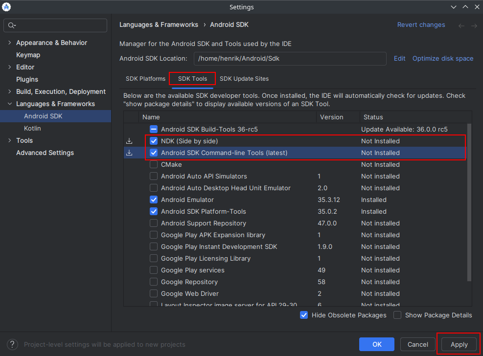Expand Appearance & Behavior section
Image resolution: width=483 pixels, height=356 pixels.
(x=10, y=43)
